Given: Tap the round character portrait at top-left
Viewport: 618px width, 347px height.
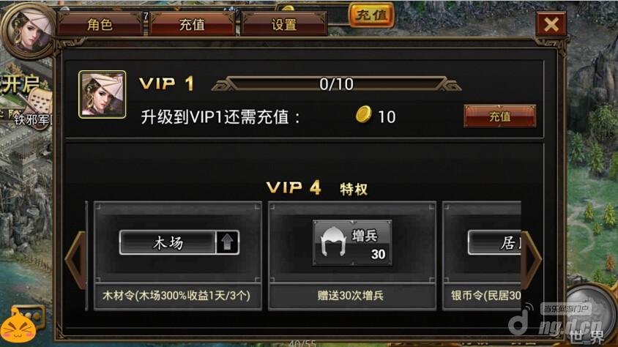Looking at the screenshot, I should point(29,31).
